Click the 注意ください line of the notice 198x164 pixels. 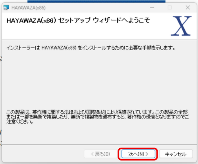pyautogui.click(x=20, y=122)
